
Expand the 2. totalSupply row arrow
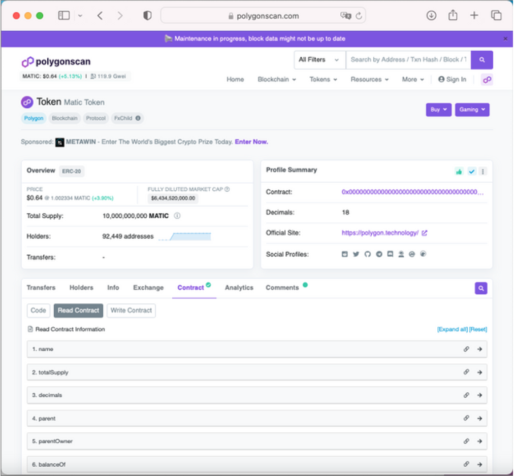point(479,372)
